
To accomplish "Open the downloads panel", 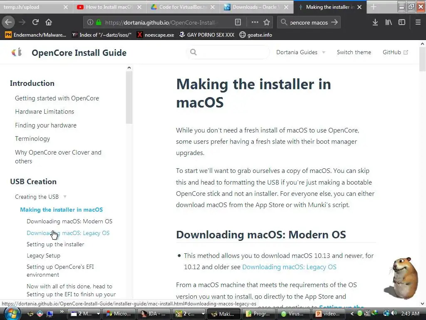I will (375, 22).
